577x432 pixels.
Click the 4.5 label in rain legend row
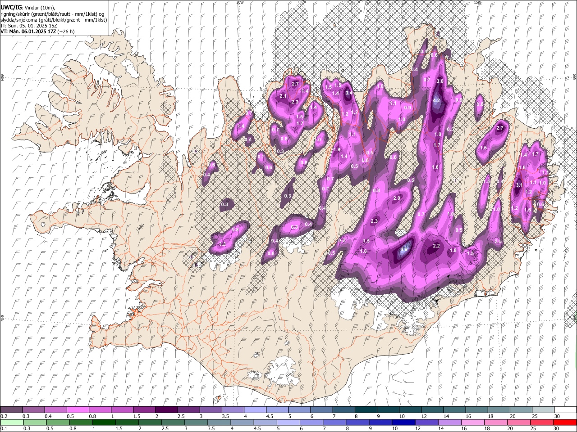click(257, 428)
